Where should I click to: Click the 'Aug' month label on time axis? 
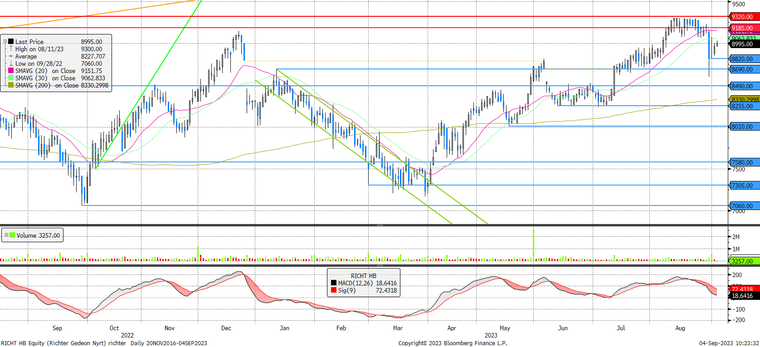680,328
